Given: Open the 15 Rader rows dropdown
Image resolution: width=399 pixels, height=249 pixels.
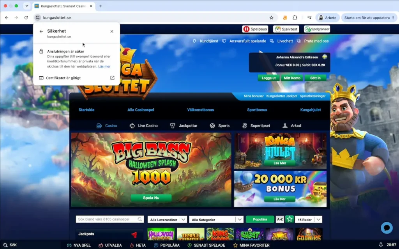Looking at the screenshot, I should pyautogui.click(x=309, y=219).
